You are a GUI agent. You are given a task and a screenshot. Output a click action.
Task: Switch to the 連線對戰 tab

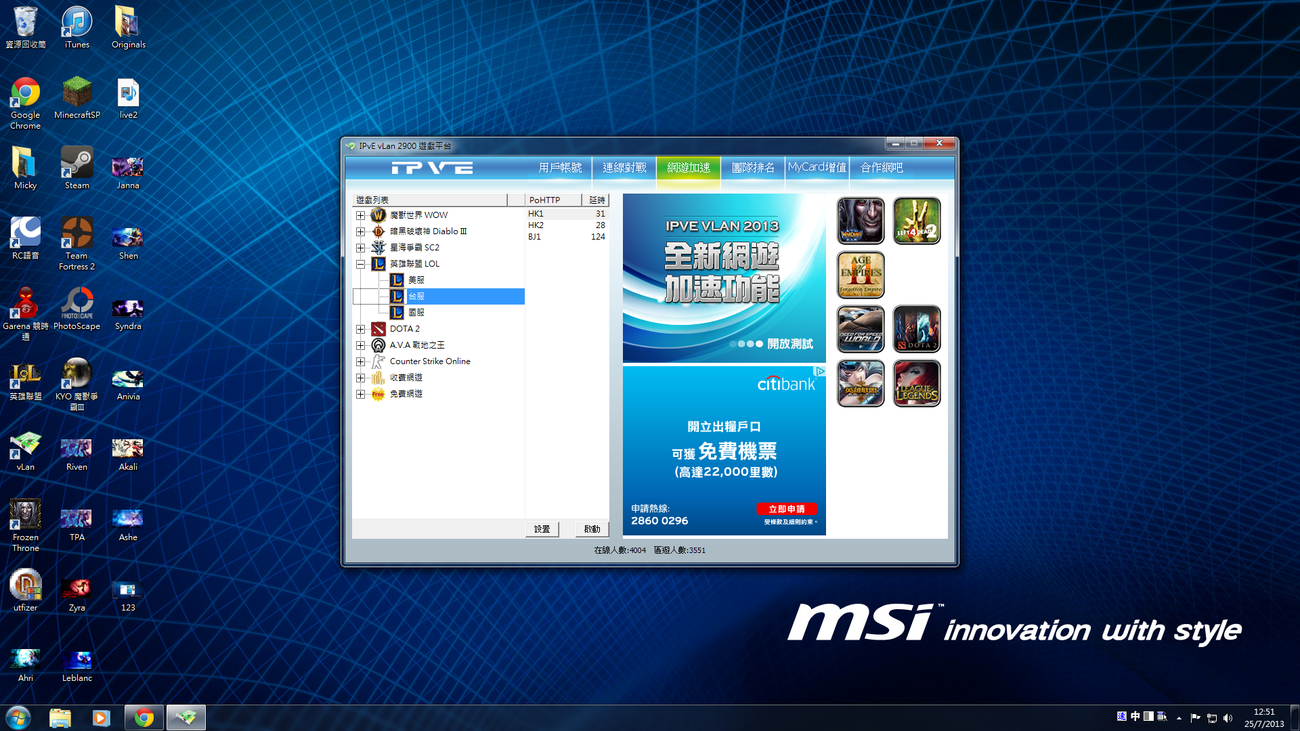click(x=624, y=167)
